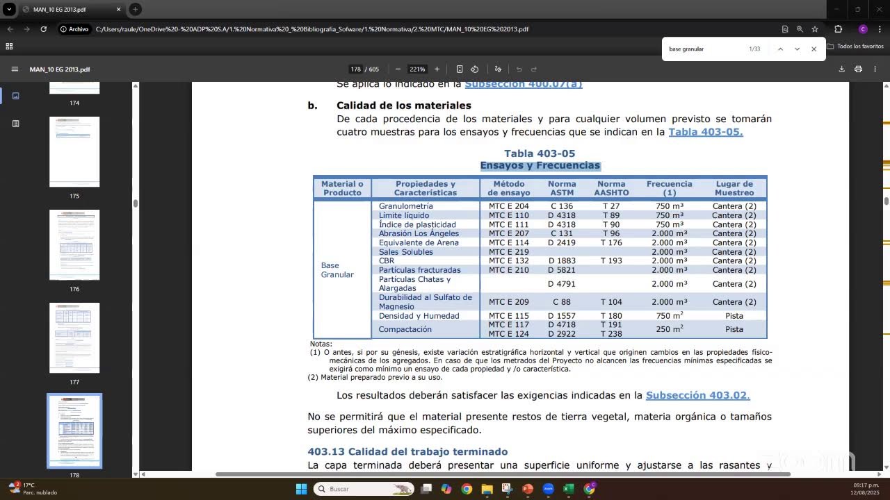This screenshot has width=890, height=500.
Task: Open the taskbar clock and date
Action: (866, 489)
